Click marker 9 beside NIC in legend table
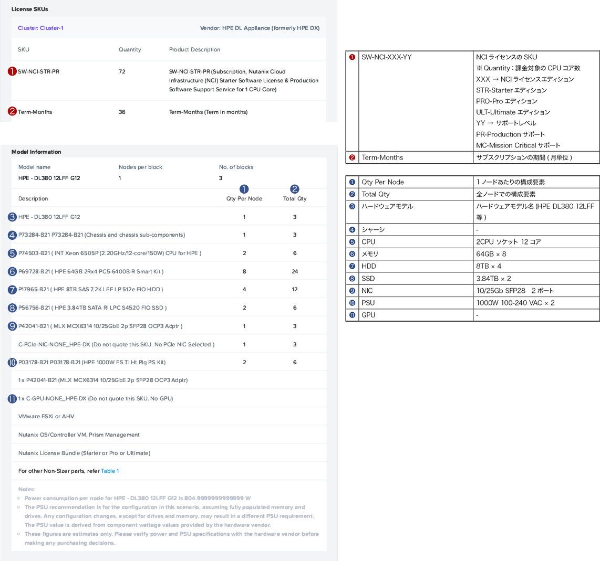 [352, 291]
